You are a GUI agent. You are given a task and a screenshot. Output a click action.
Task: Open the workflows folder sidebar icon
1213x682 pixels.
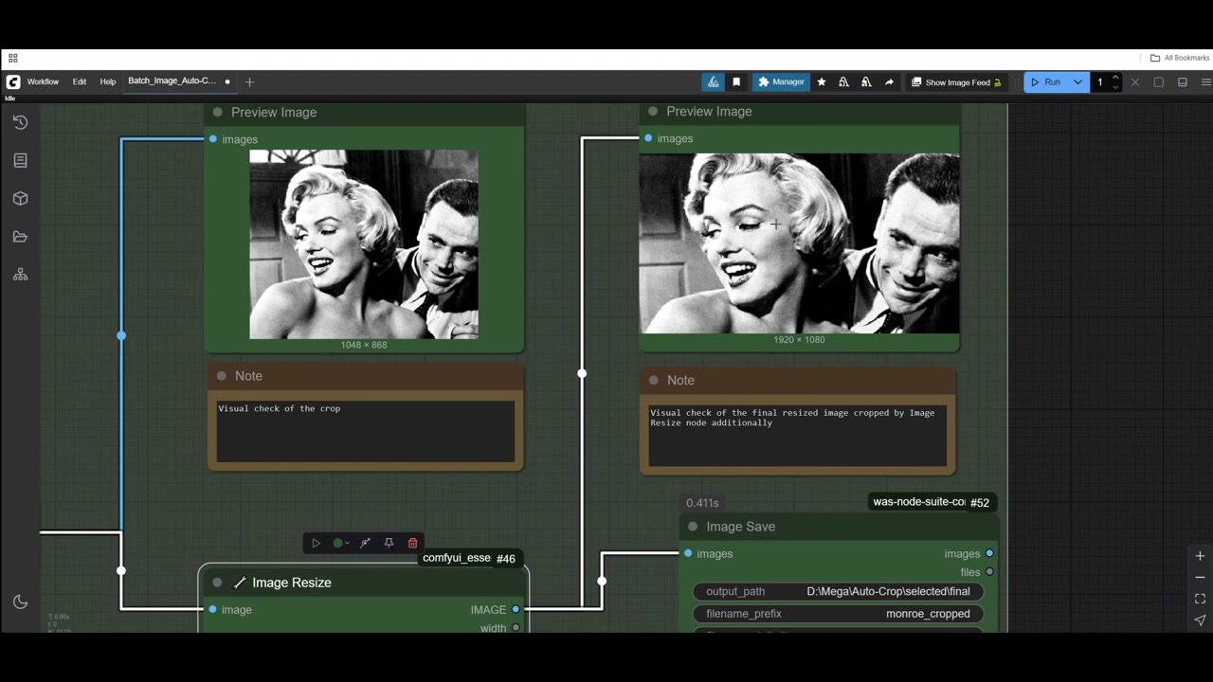point(20,237)
